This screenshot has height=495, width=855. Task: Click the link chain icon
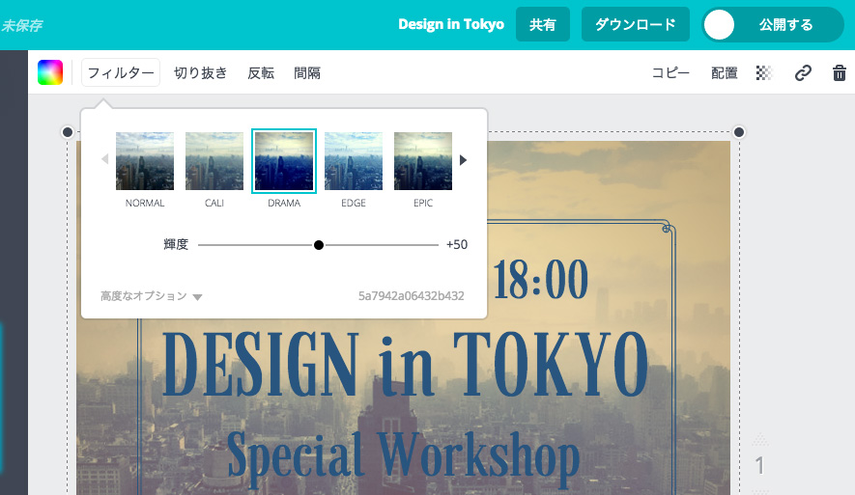tap(803, 72)
